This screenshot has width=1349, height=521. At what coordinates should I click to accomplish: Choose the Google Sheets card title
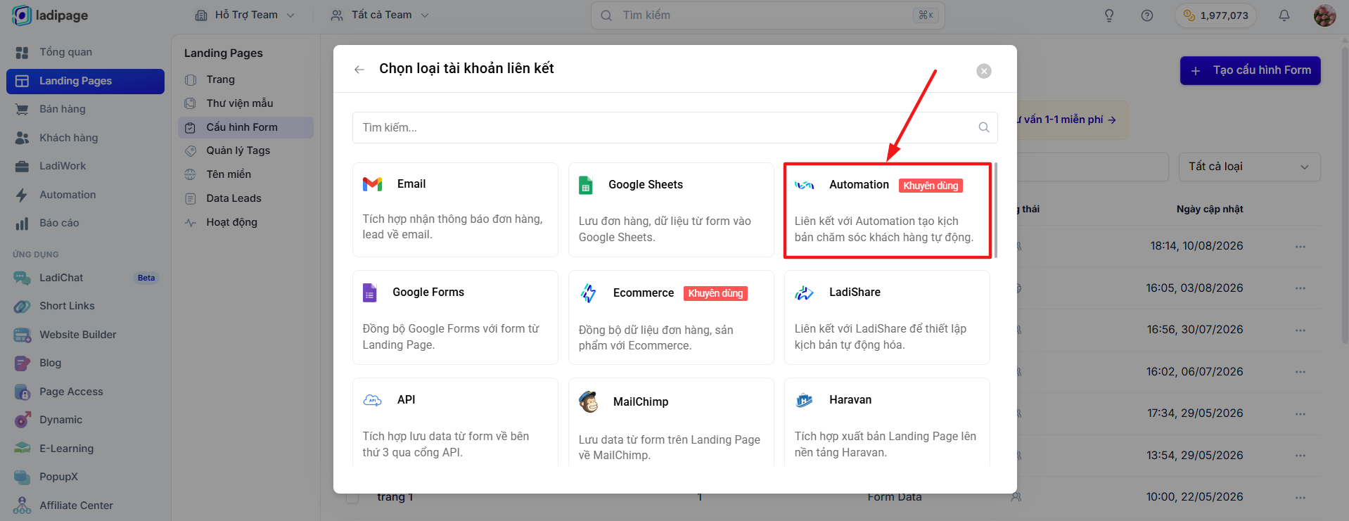(645, 185)
